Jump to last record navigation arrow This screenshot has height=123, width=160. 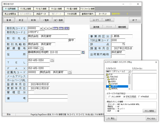point(51,28)
